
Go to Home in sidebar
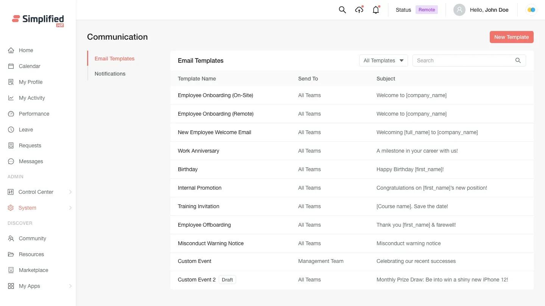(x=26, y=50)
